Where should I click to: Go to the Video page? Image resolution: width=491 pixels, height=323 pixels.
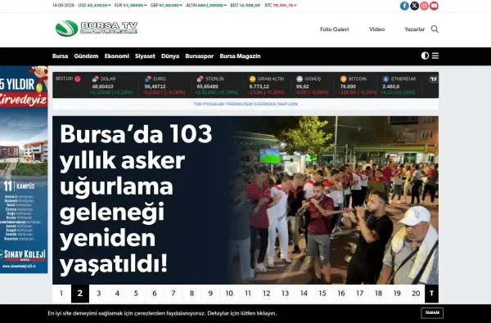(x=376, y=29)
